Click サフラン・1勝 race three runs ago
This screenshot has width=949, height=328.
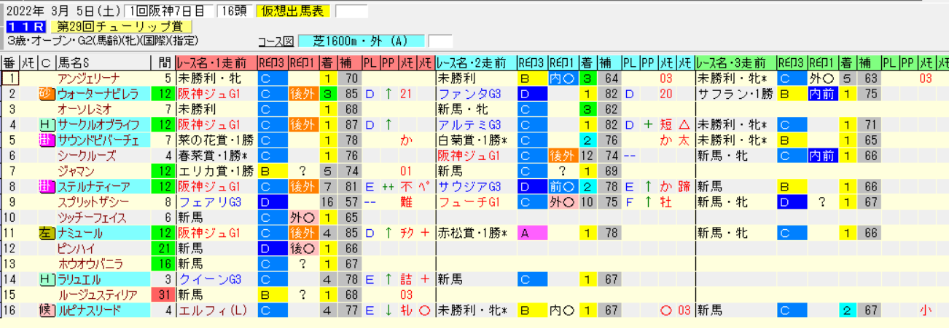735,93
